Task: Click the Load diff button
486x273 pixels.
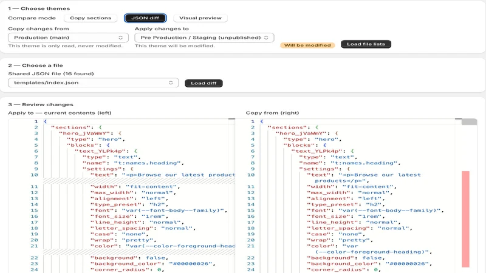Action: tap(204, 83)
